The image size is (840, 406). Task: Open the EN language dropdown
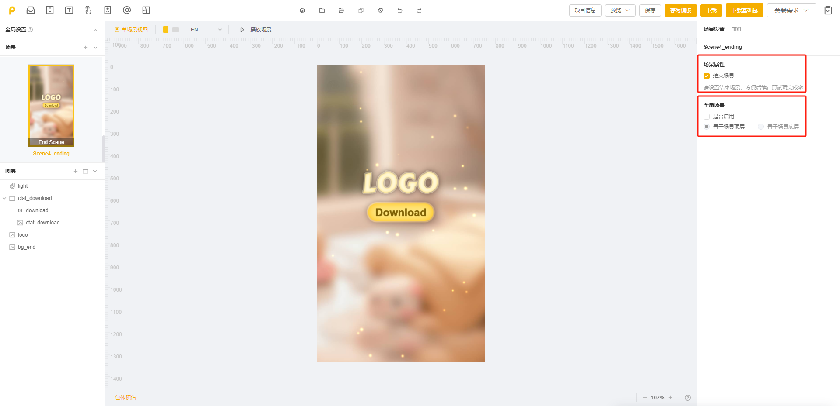click(206, 30)
